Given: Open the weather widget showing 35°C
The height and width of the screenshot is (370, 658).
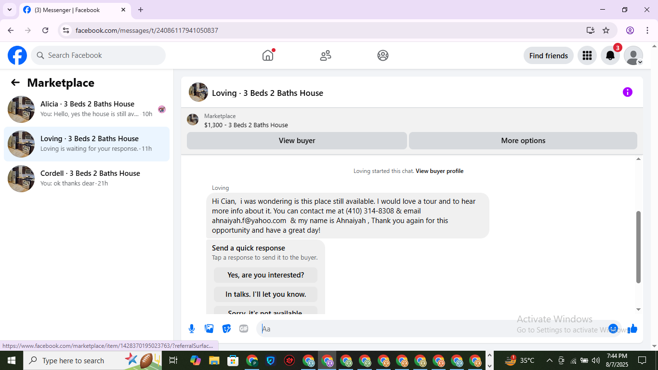Looking at the screenshot, I should tap(519, 360).
